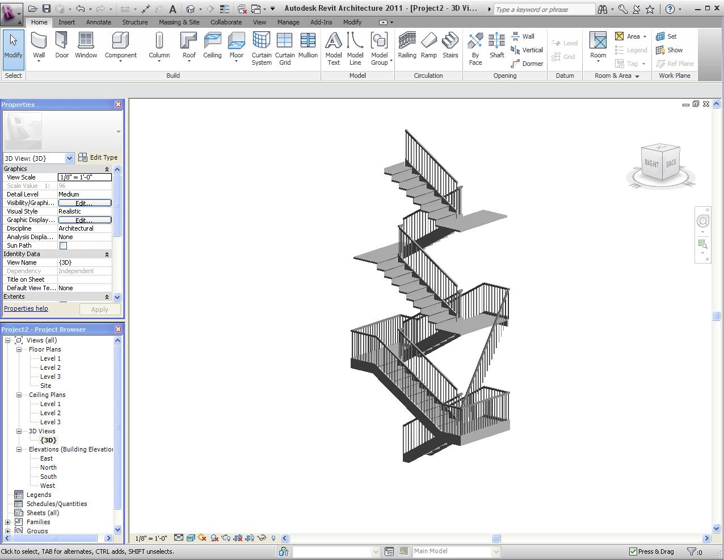Choose the Component tool

120,47
